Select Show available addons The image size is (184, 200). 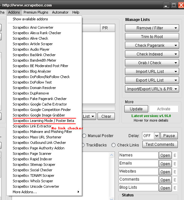point(44,19)
